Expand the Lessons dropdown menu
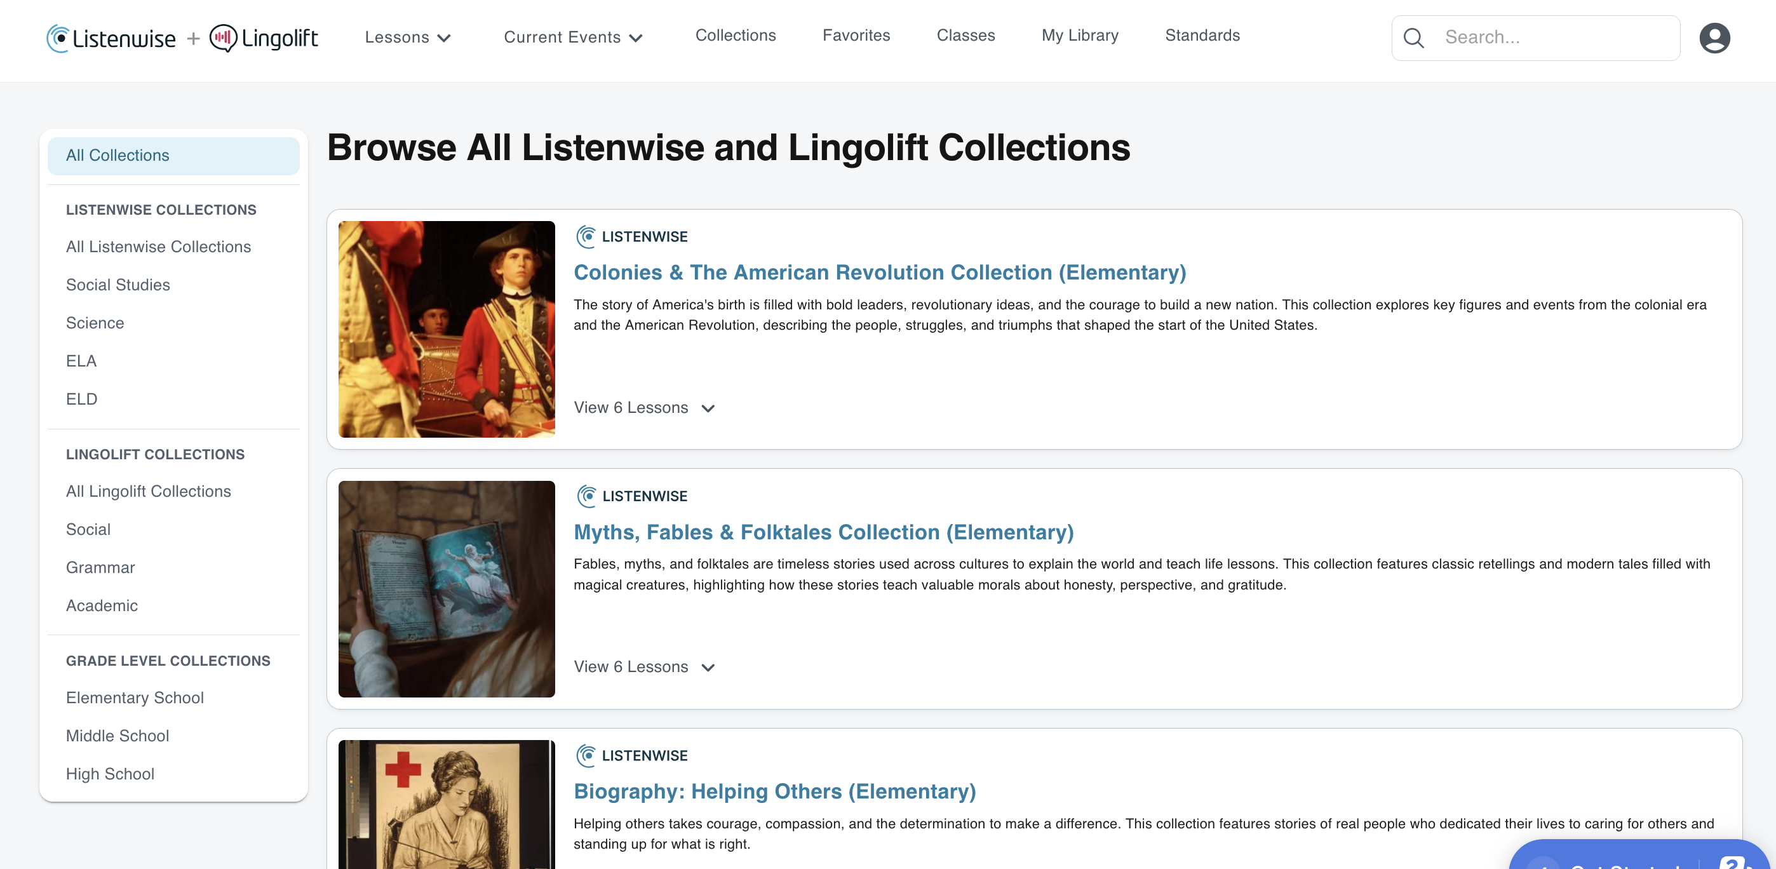Image resolution: width=1776 pixels, height=869 pixels. [x=407, y=37]
